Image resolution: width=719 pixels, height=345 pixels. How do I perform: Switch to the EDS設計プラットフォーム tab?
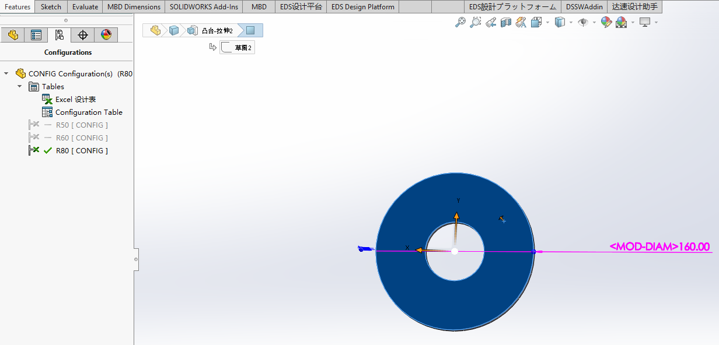[x=512, y=7]
